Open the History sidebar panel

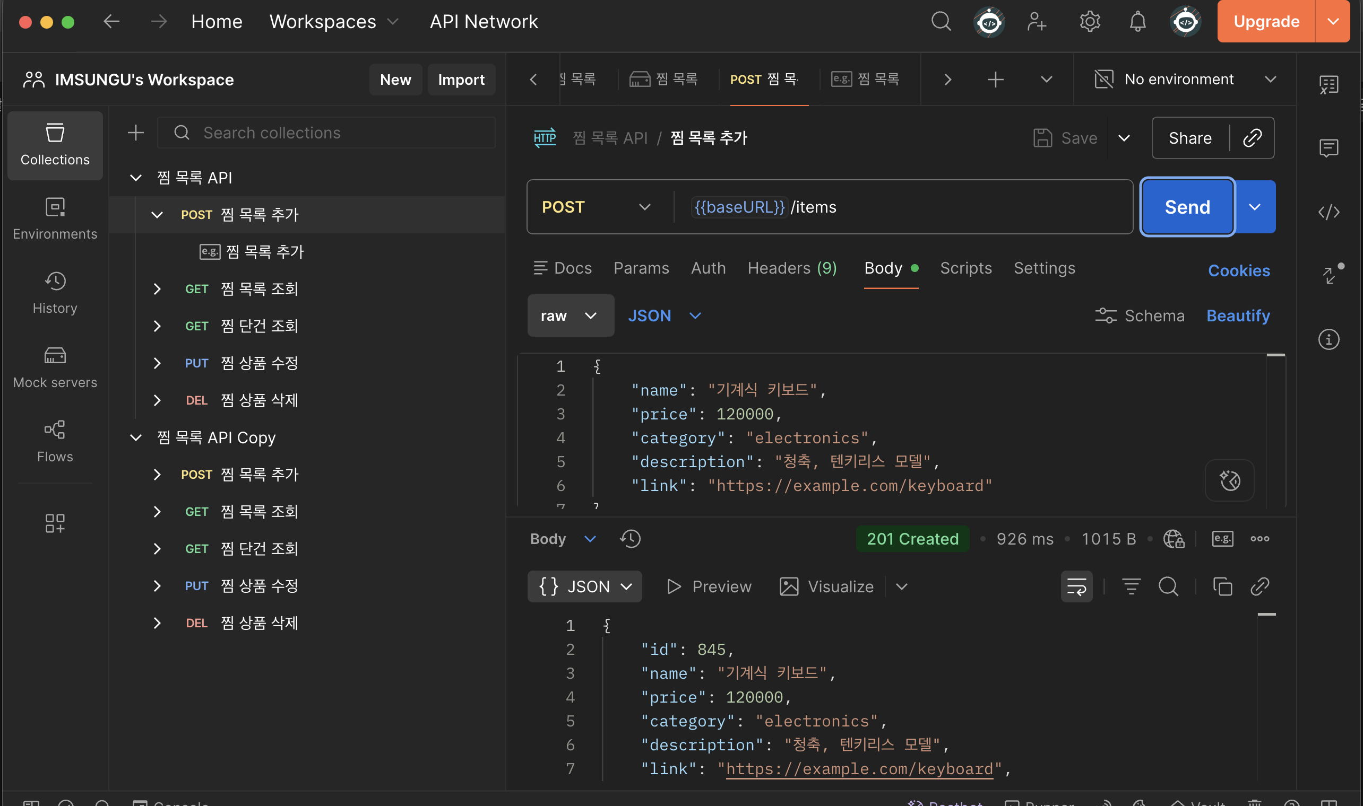coord(55,293)
